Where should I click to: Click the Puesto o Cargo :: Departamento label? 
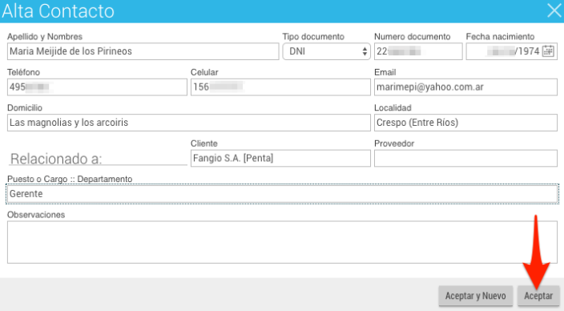pyautogui.click(x=70, y=180)
